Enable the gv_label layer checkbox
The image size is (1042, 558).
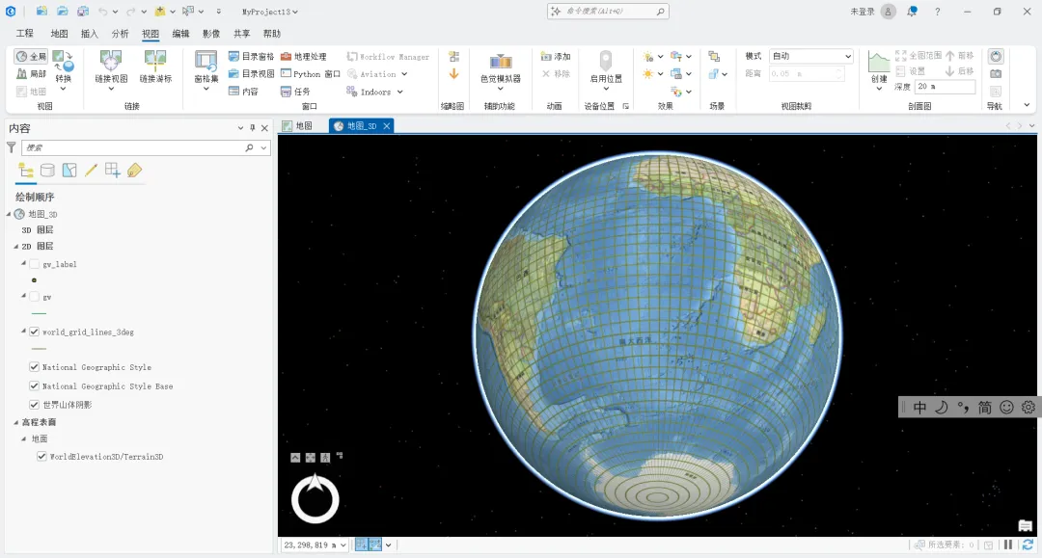[x=35, y=264]
